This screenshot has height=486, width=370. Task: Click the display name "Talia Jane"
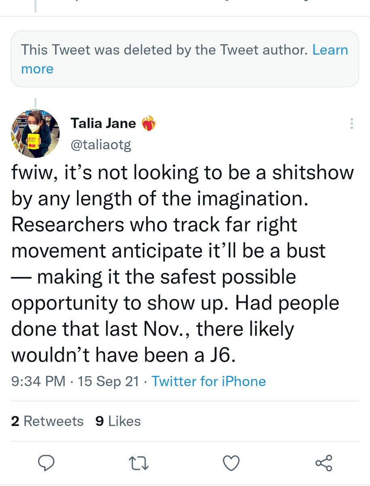(103, 124)
